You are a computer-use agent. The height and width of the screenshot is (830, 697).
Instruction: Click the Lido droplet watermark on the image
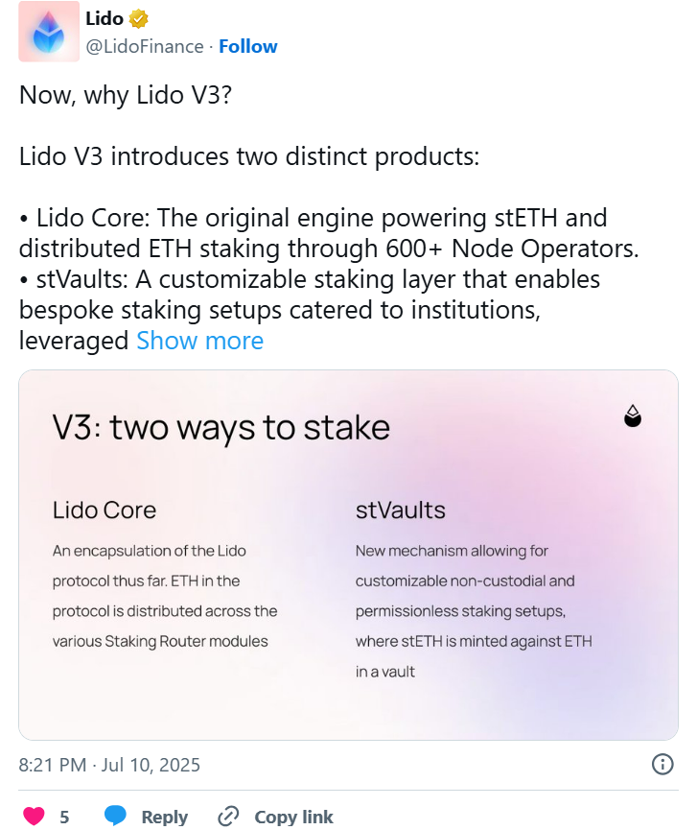633,416
